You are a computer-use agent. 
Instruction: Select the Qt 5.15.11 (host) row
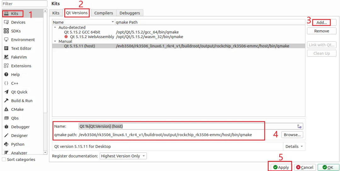click(178, 46)
